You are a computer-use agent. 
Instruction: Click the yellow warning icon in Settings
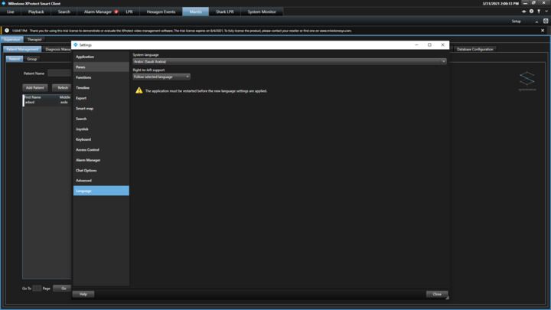pyautogui.click(x=139, y=90)
